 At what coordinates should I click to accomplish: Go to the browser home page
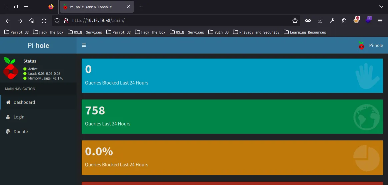[32, 21]
